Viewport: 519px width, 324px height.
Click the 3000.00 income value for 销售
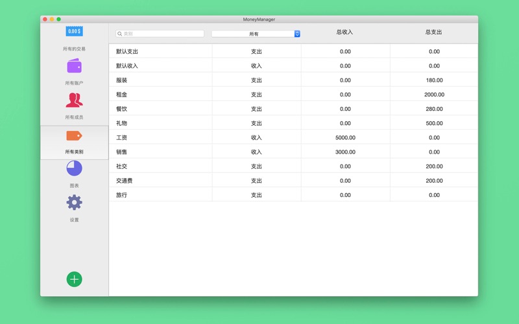(345, 152)
